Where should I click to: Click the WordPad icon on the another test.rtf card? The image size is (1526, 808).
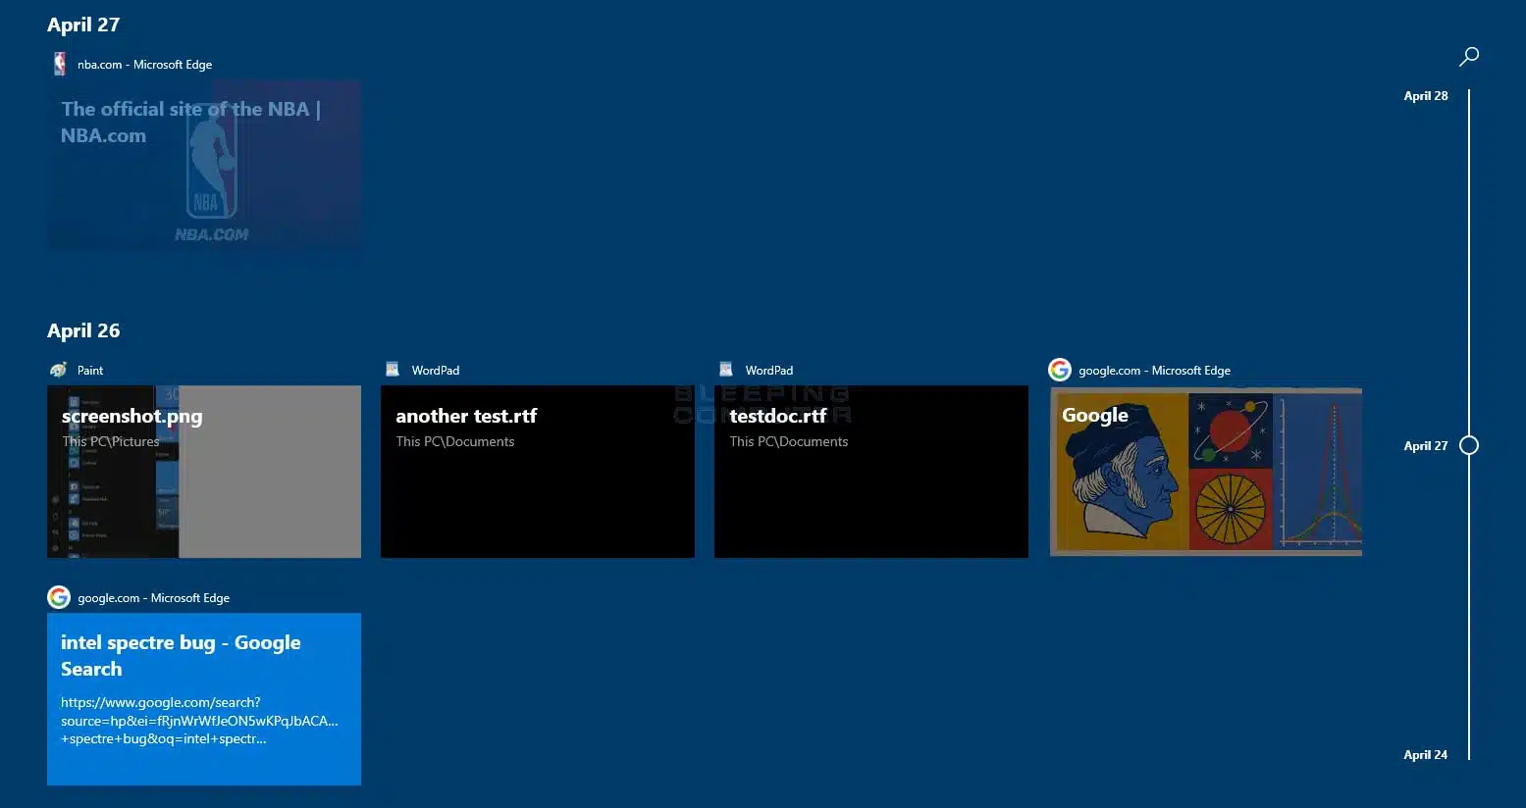tap(393, 370)
